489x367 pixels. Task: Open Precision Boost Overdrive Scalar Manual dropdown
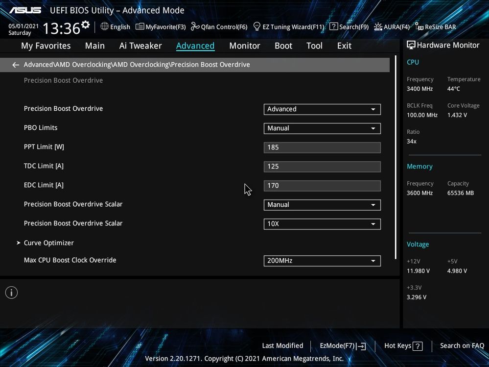coord(322,205)
